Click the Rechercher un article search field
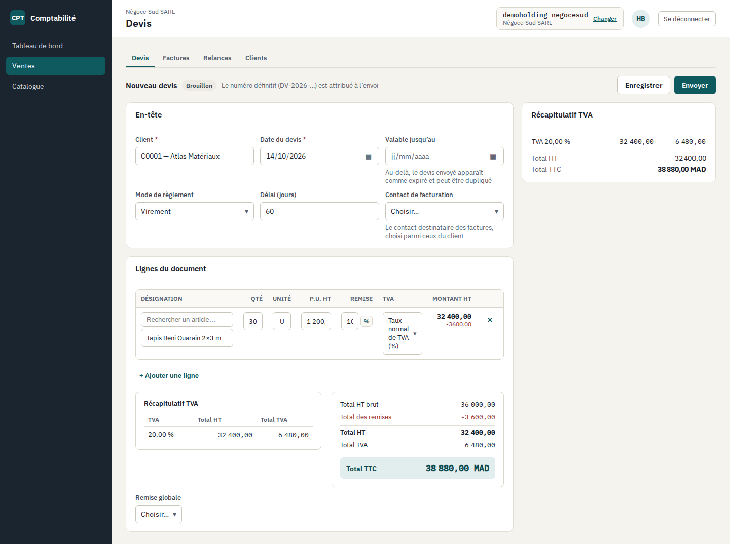 pos(187,320)
